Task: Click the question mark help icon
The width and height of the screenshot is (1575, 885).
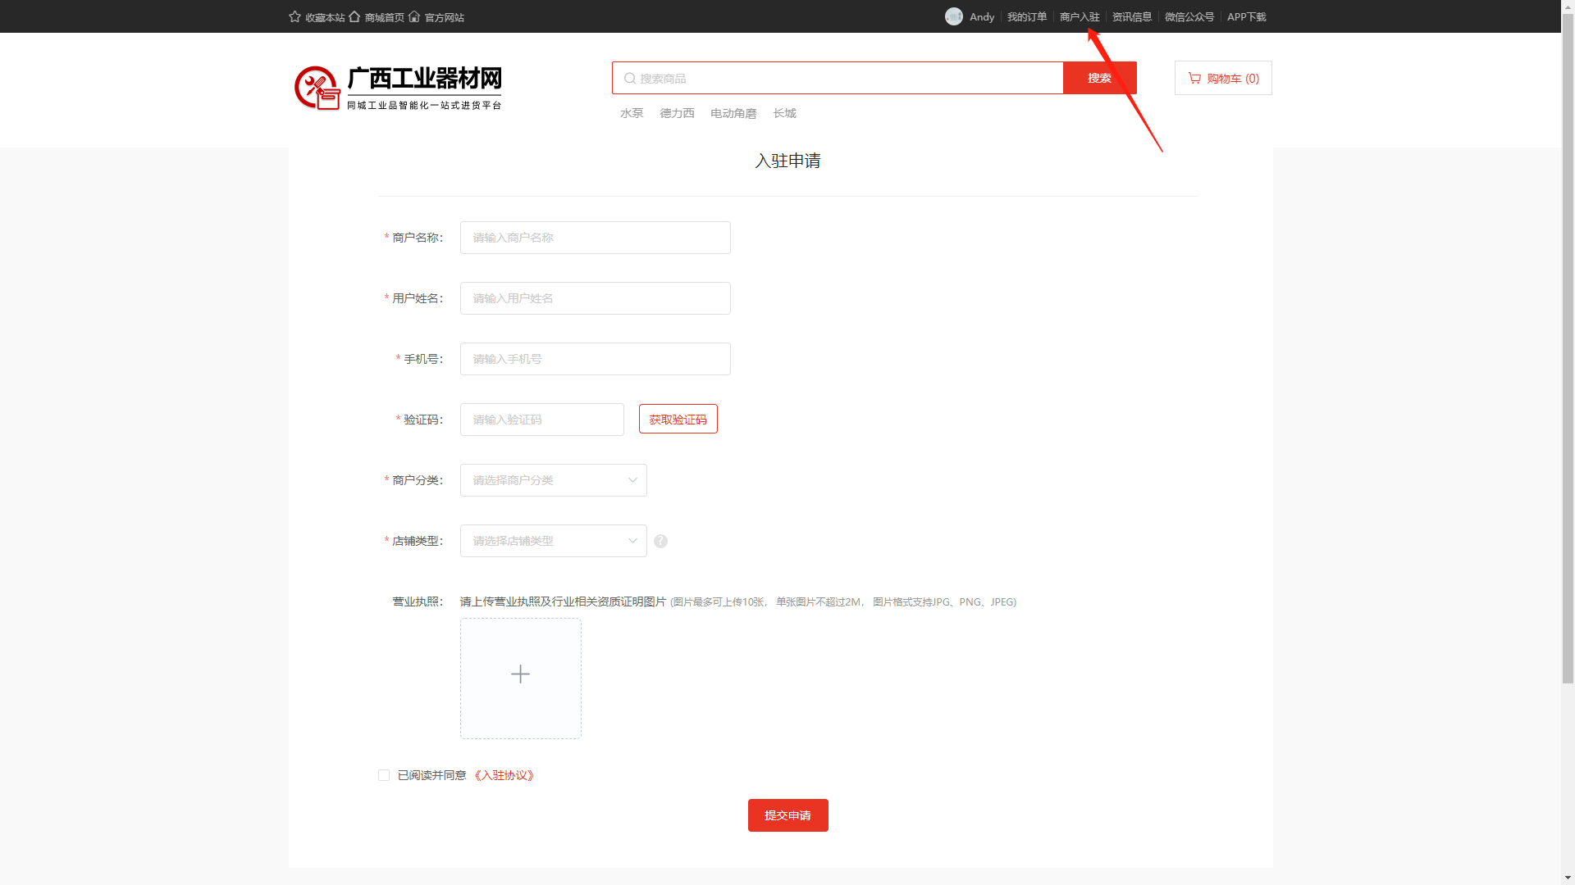Action: (660, 541)
